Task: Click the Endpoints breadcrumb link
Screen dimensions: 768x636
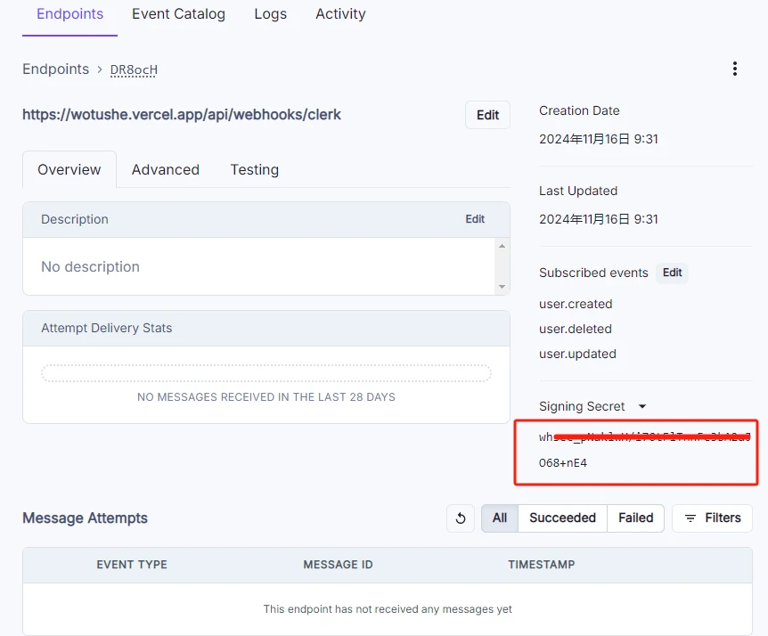Action: pyautogui.click(x=56, y=69)
